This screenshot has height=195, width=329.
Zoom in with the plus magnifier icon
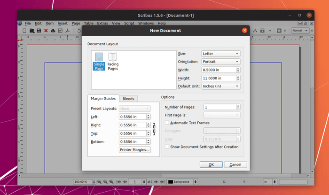(111, 182)
